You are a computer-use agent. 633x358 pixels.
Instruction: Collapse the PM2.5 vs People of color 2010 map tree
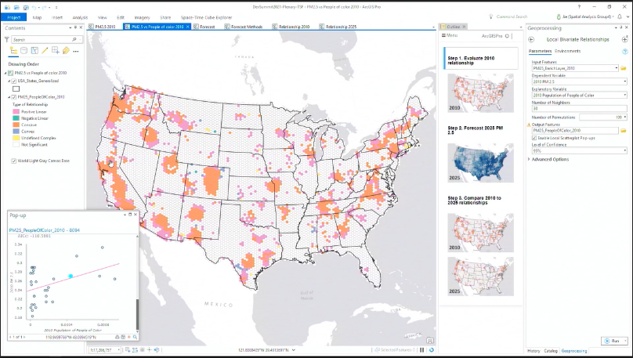tap(5, 73)
